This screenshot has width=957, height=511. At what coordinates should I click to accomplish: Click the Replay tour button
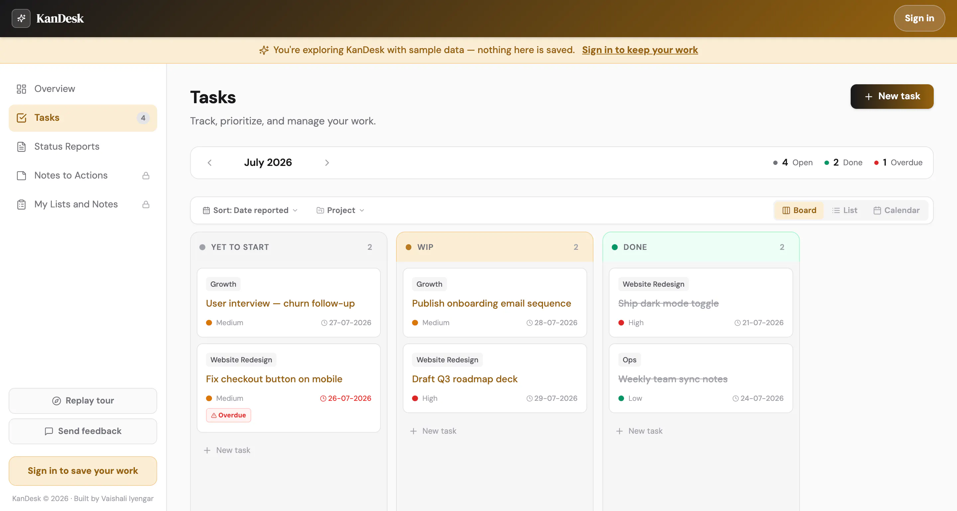coord(83,401)
